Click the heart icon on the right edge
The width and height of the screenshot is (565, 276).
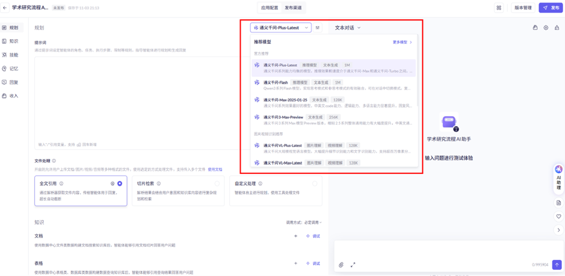[x=558, y=216]
